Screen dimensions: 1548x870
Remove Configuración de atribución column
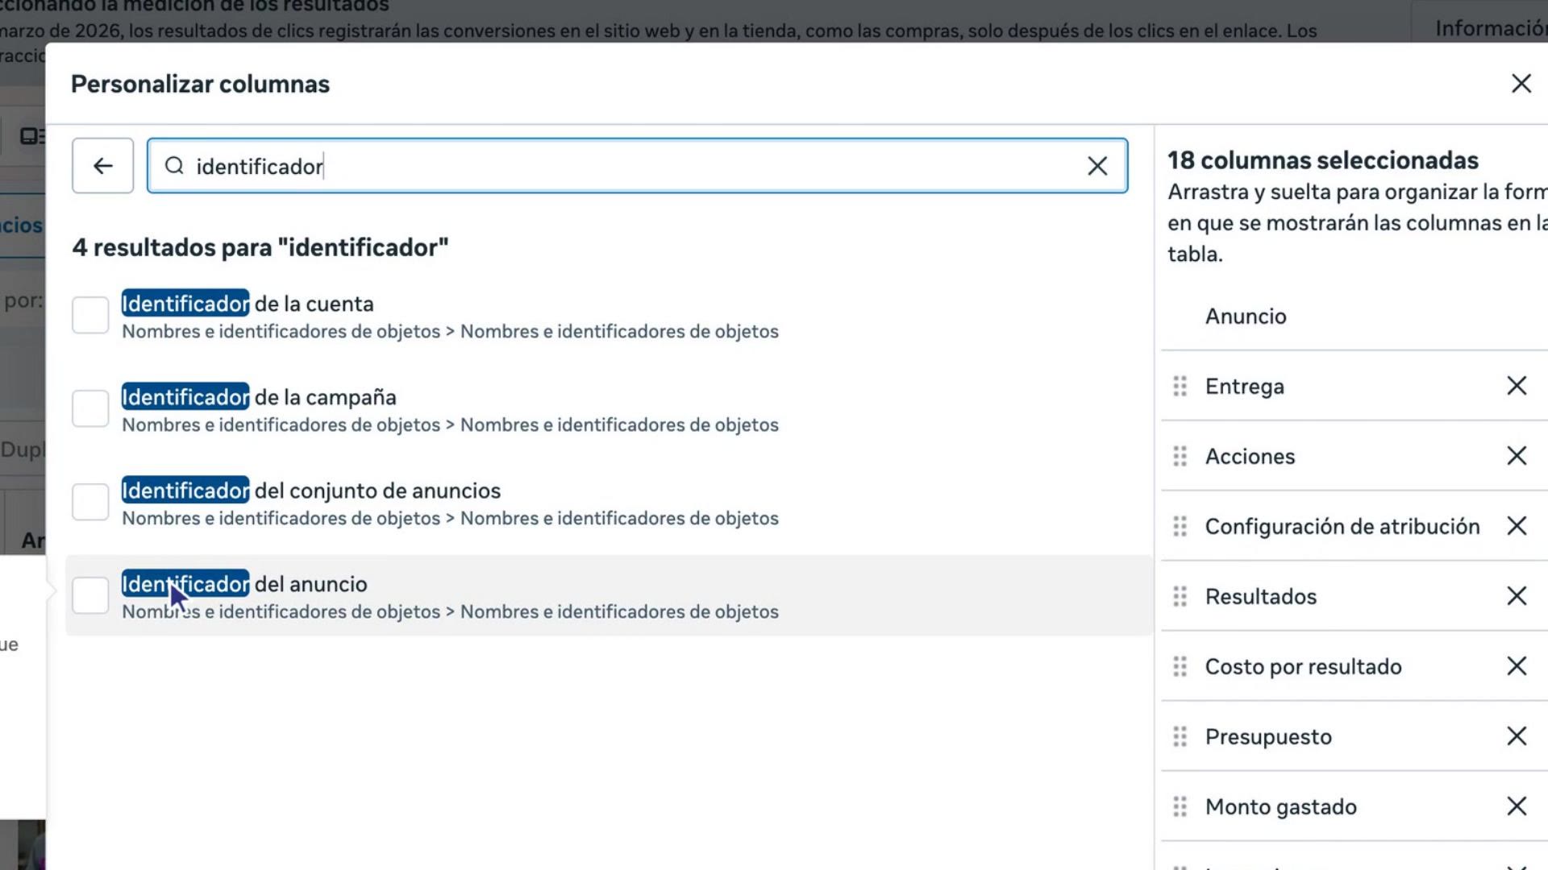click(x=1517, y=526)
